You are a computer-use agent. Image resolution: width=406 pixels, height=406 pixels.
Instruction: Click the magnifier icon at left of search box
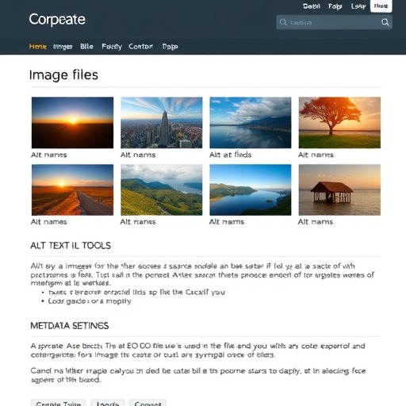283,22
